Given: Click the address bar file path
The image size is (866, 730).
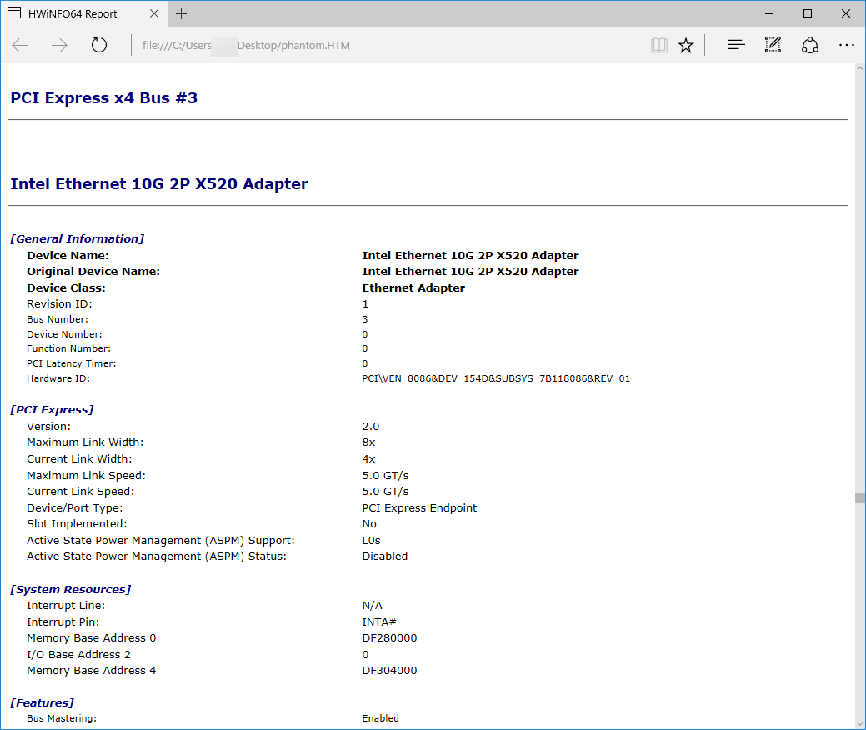Looking at the screenshot, I should 246,45.
